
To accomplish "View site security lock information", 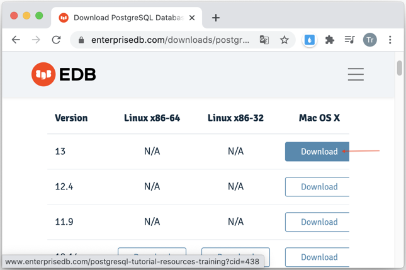I will click(81, 40).
